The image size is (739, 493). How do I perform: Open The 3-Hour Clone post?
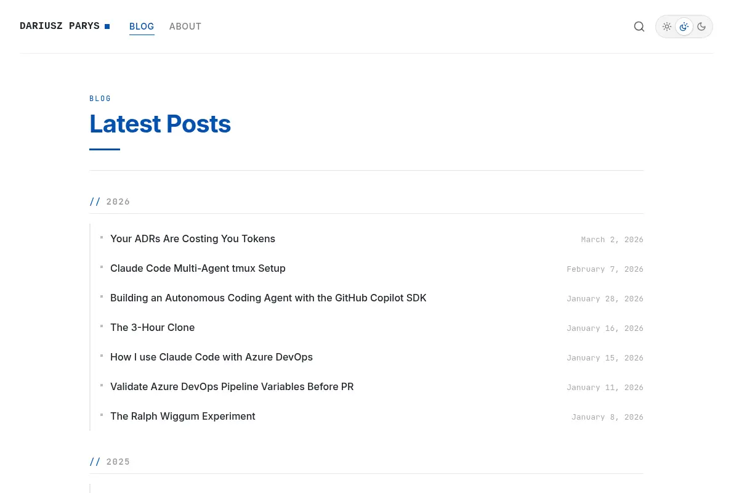click(x=153, y=327)
